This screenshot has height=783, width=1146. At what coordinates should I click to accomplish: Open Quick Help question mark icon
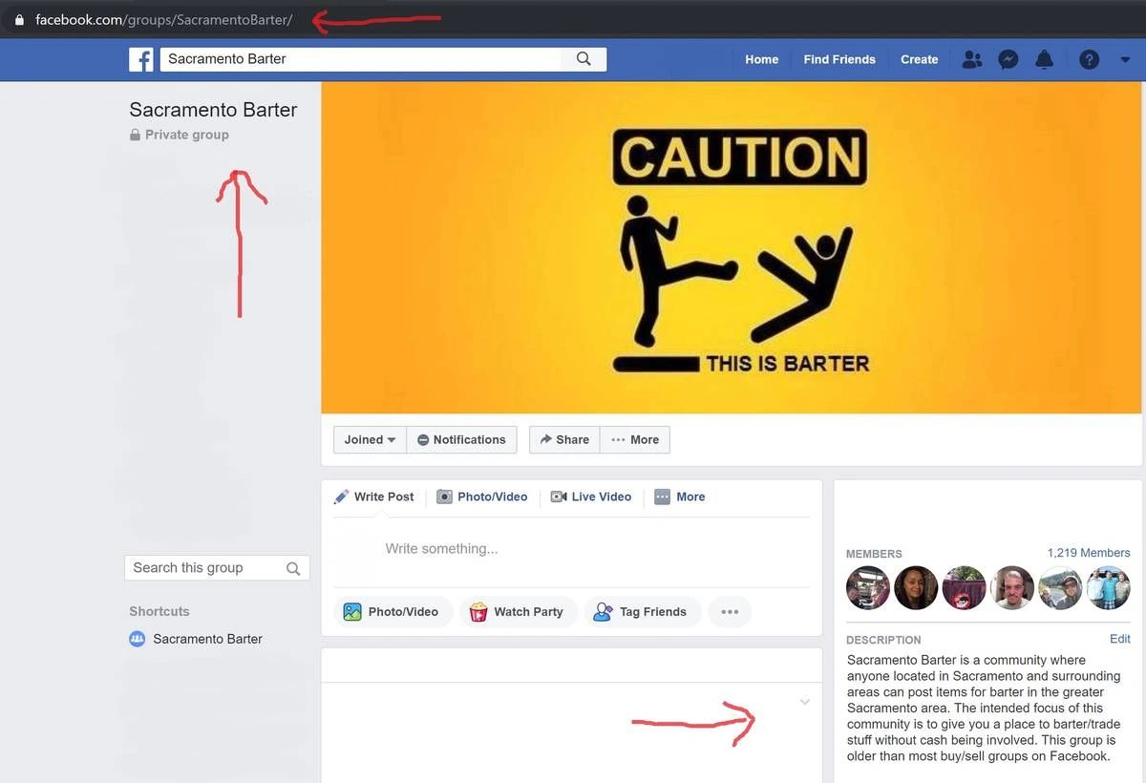pos(1089,59)
